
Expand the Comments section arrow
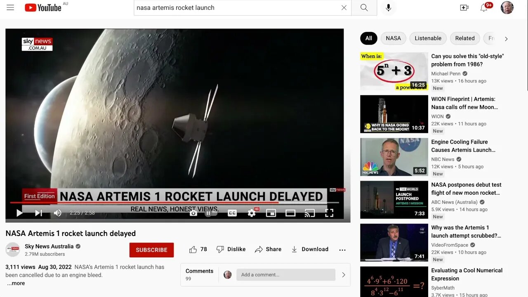pos(343,275)
